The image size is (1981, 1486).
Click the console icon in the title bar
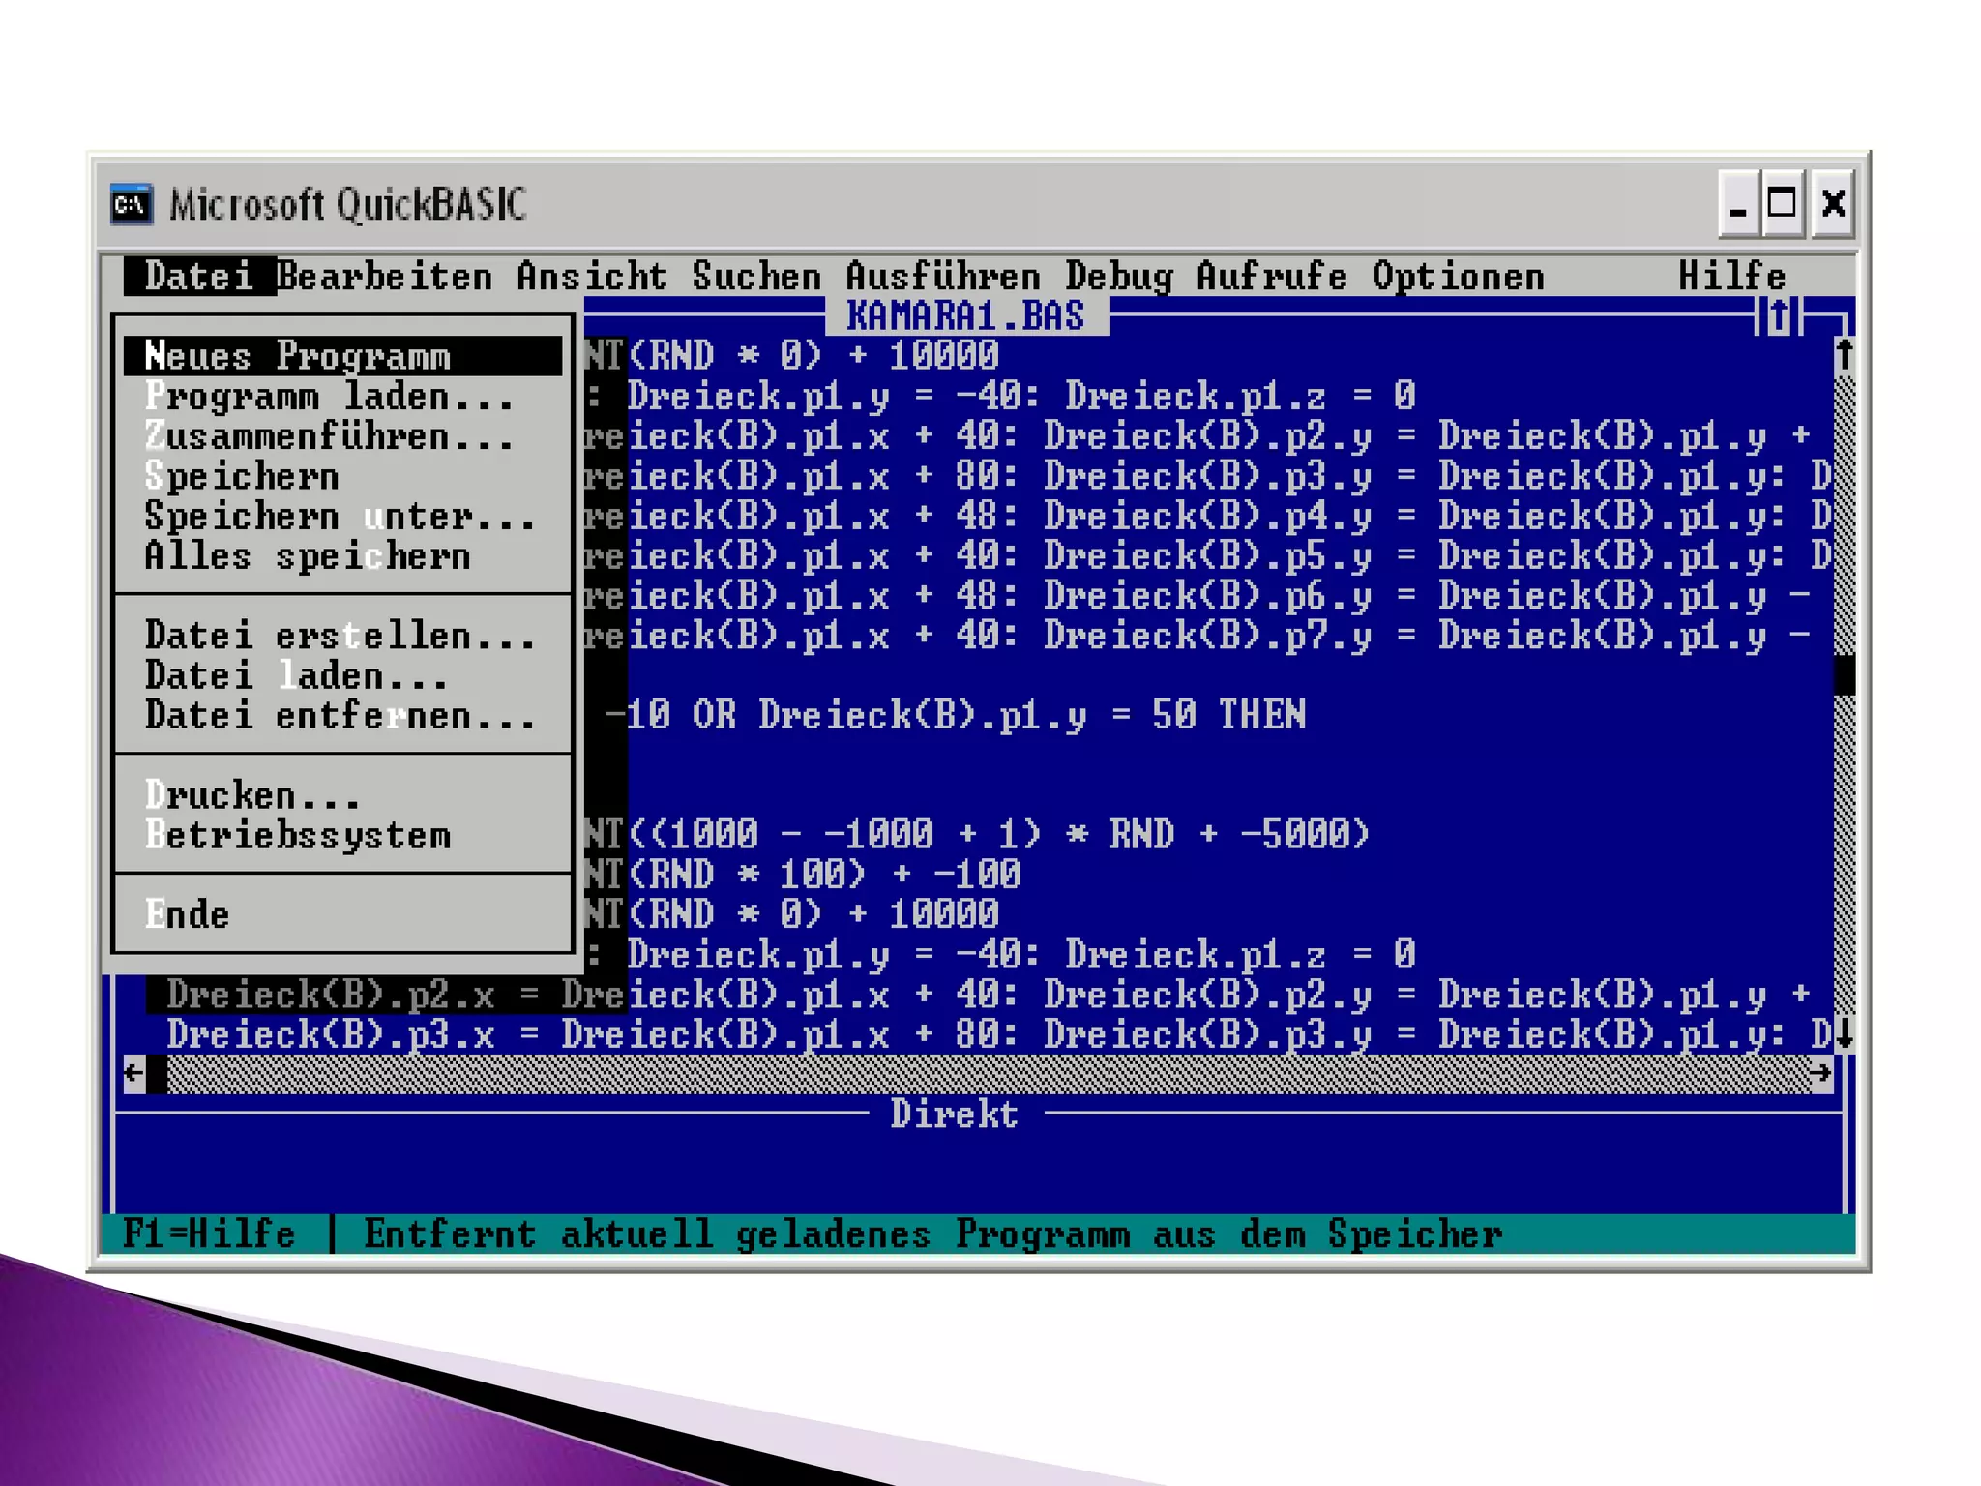tap(131, 204)
